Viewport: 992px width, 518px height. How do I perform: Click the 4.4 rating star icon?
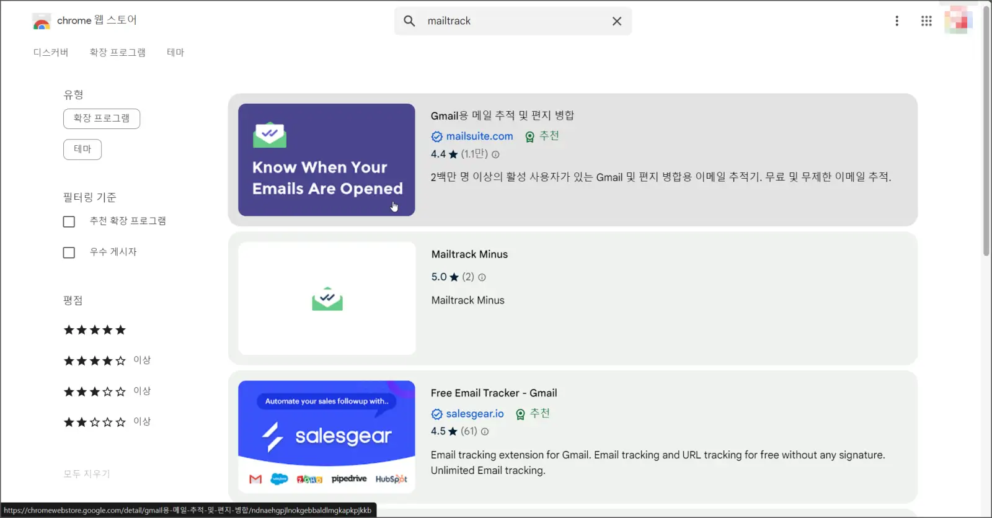click(453, 154)
